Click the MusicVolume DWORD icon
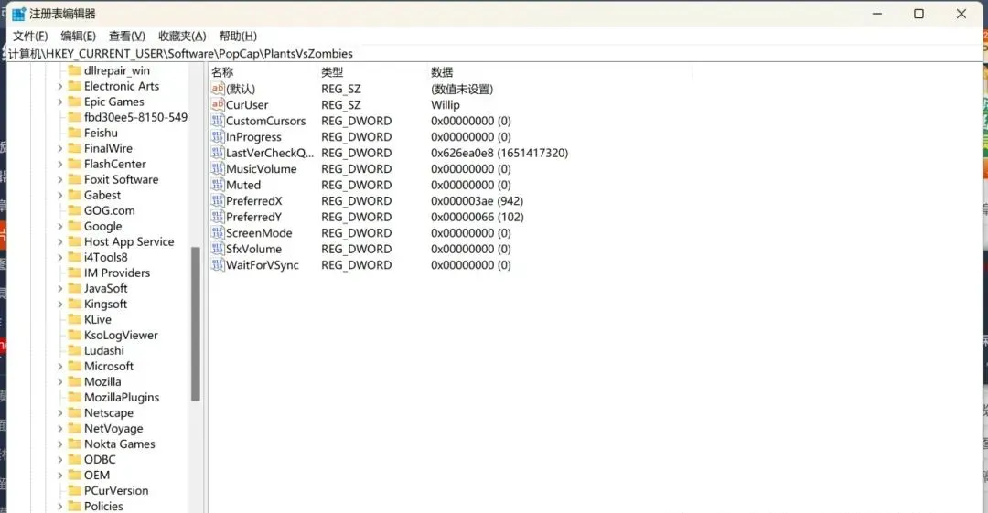988x513 pixels. point(218,169)
